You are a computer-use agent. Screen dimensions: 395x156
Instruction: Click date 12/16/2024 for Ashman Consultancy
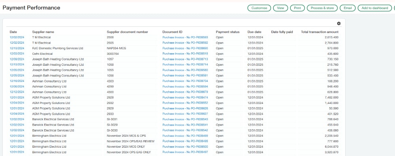click(x=17, y=81)
